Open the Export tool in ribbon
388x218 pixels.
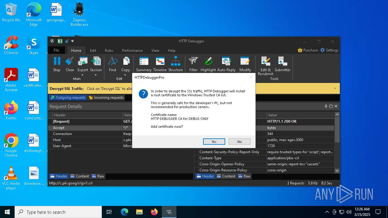(83, 64)
